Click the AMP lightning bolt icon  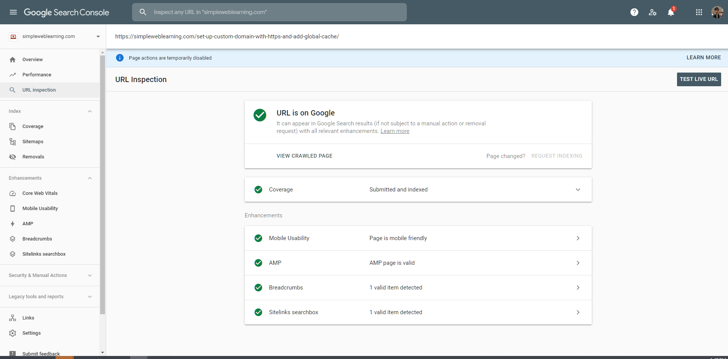coord(13,224)
